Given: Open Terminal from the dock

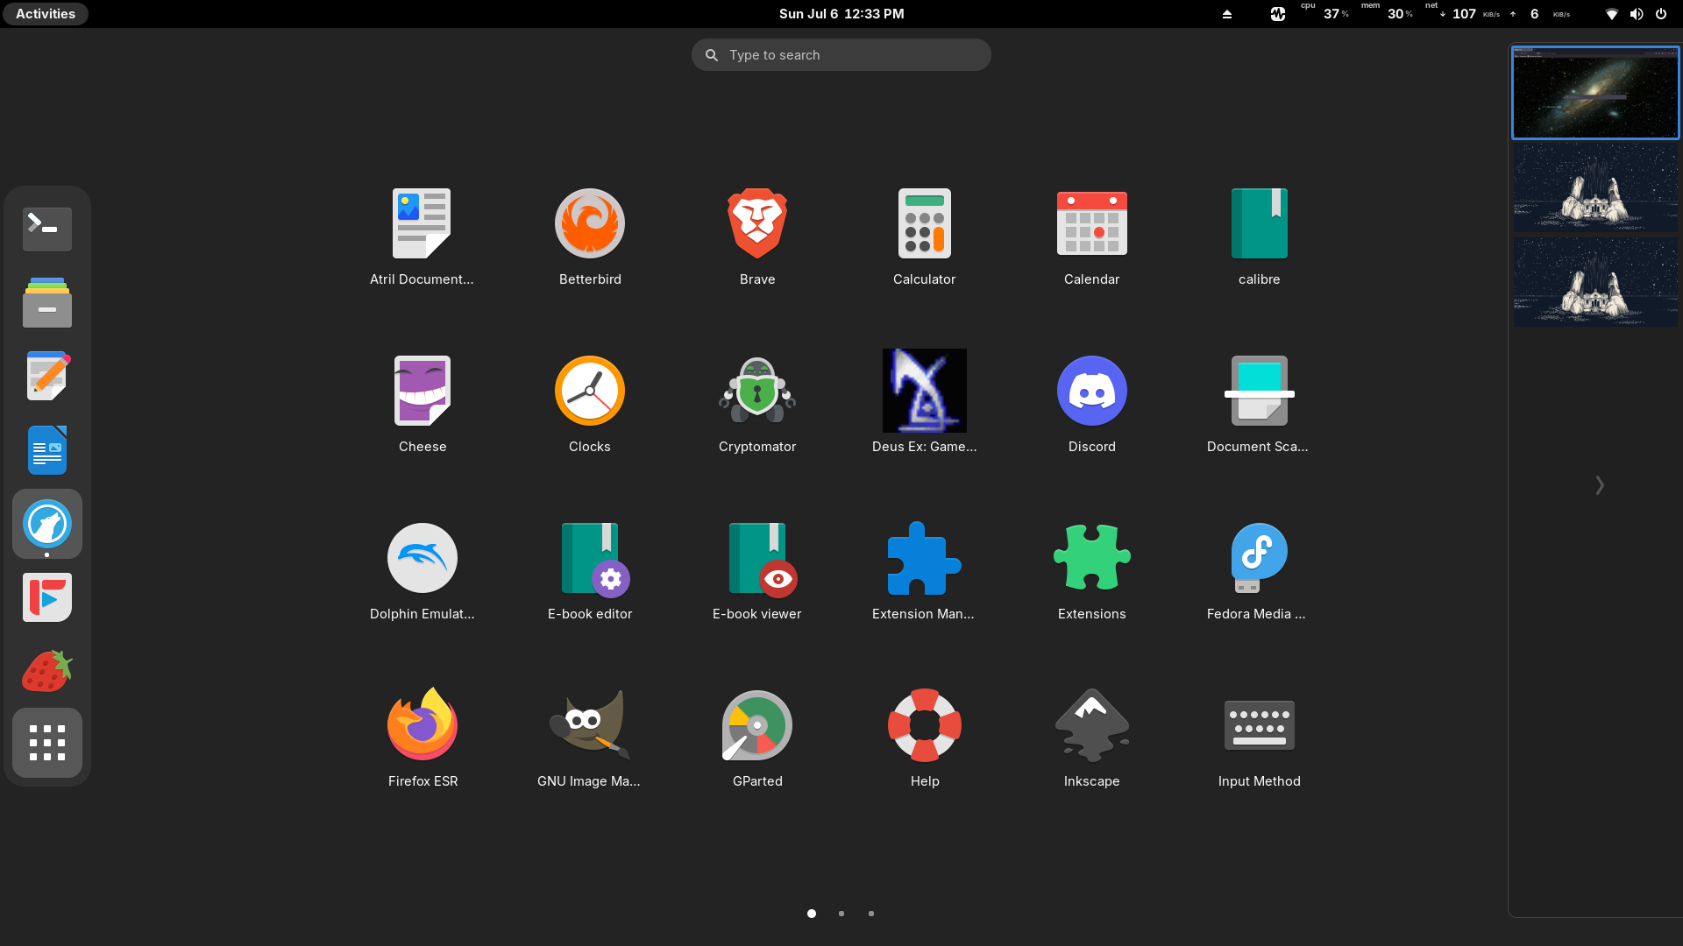Looking at the screenshot, I should [47, 229].
